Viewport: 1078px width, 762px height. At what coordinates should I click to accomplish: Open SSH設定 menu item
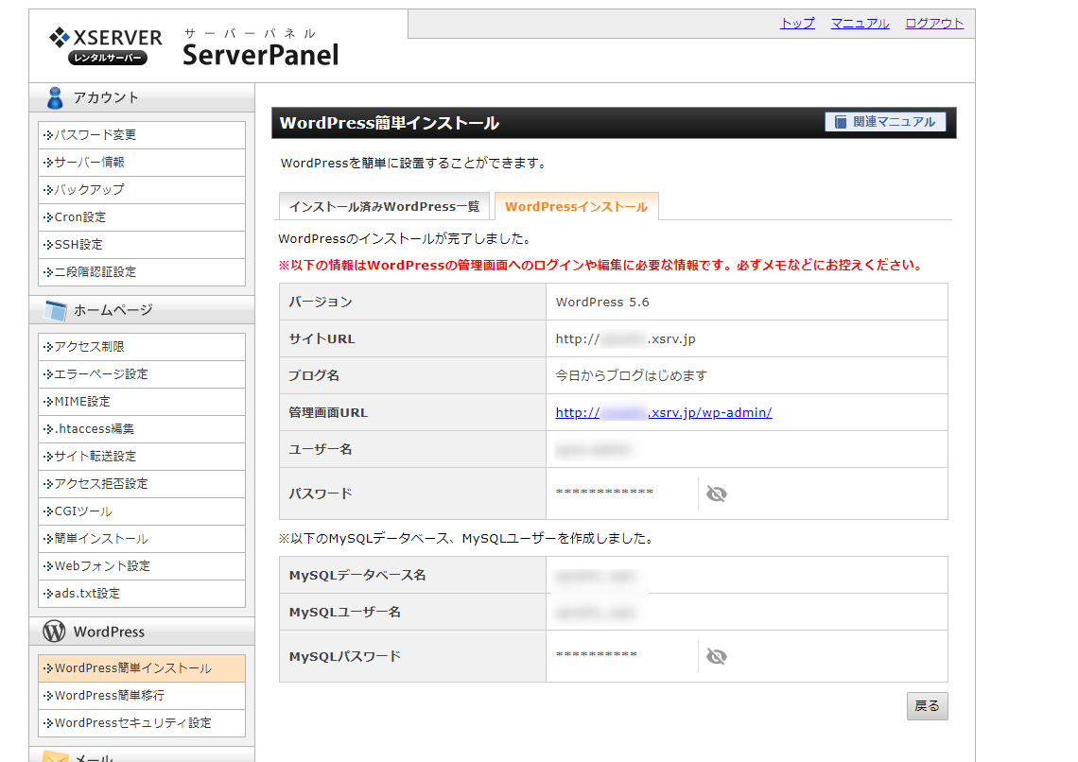pyautogui.click(x=142, y=245)
